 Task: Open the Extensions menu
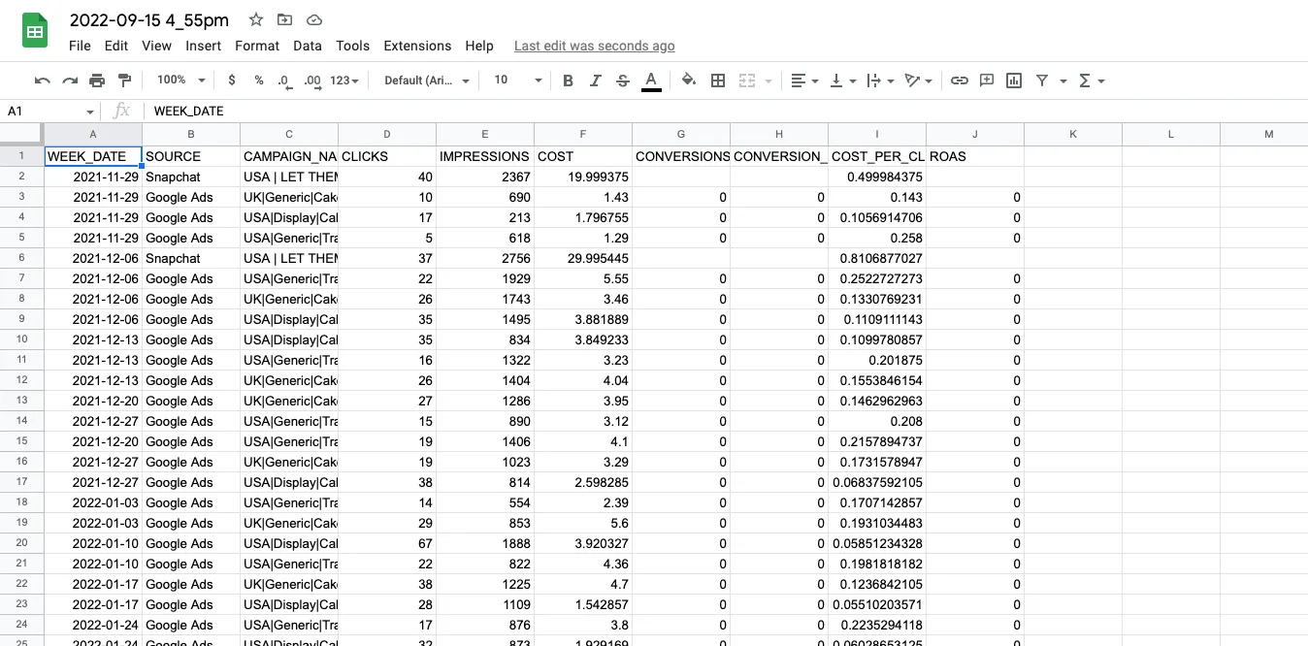point(417,46)
